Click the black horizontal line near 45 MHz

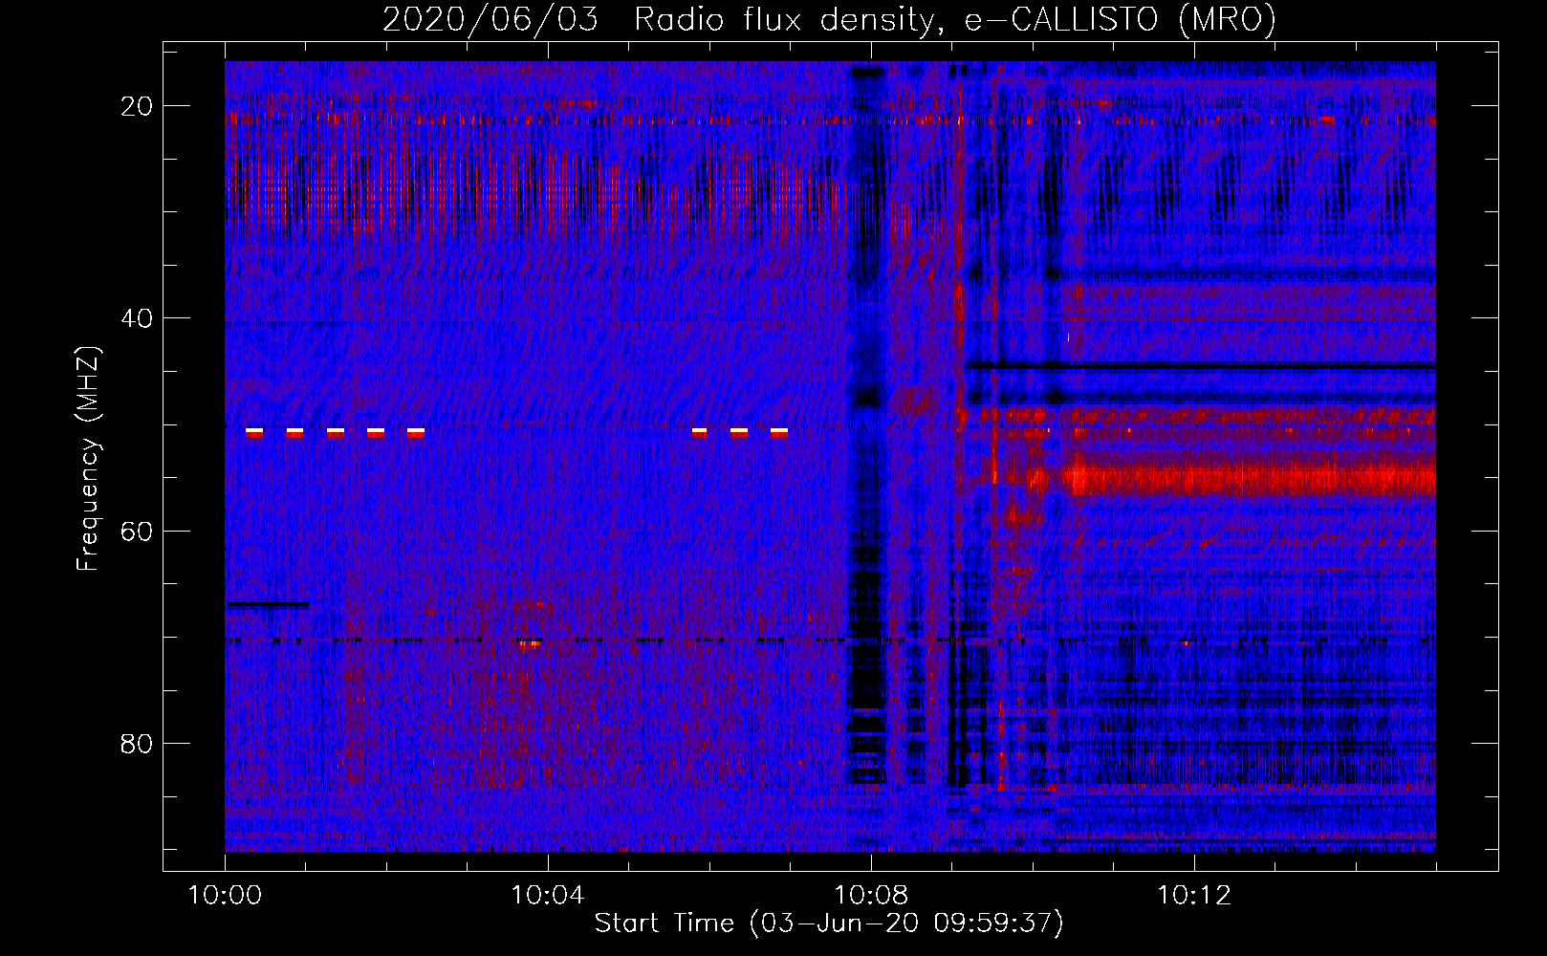click(1201, 366)
